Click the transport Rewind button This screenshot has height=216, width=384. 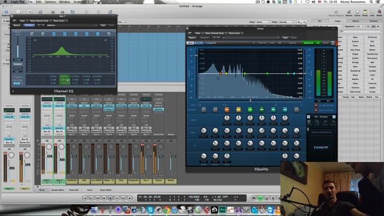(97, 198)
